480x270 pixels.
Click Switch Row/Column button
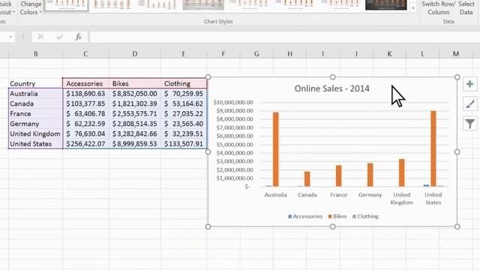click(x=438, y=8)
